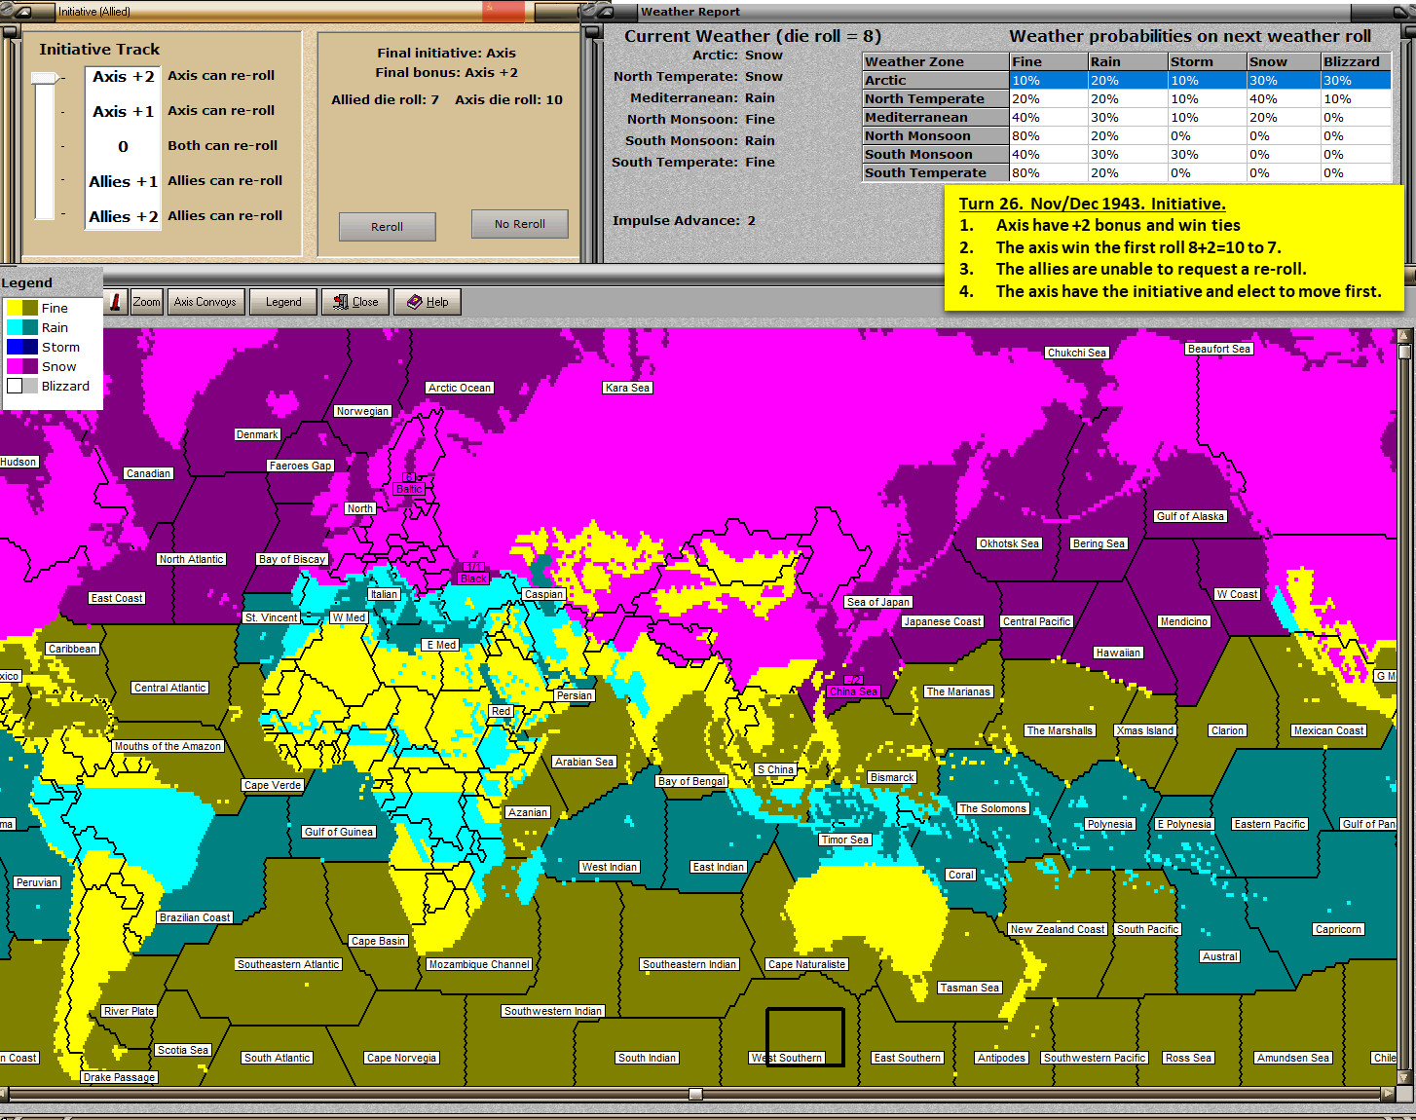Click the Soviet flag in Initiative title bar

point(503,12)
